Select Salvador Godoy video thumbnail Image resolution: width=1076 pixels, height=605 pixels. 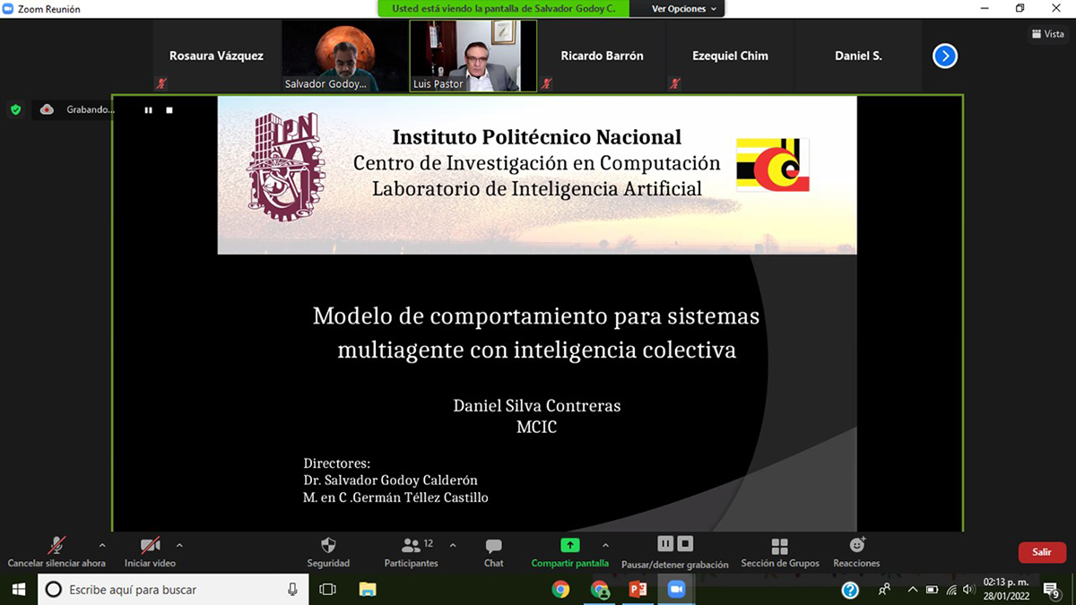344,56
